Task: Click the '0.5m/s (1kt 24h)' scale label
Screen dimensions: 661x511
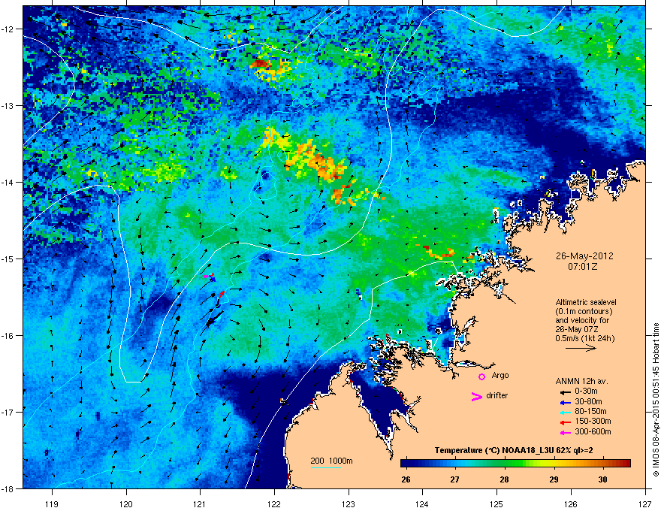Action: pos(584,338)
